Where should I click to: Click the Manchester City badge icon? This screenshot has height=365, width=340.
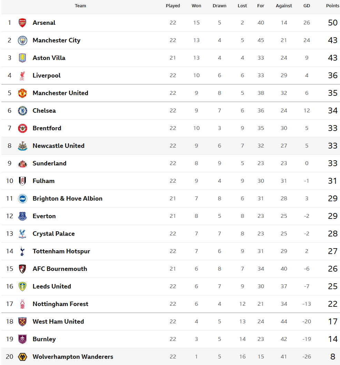pos(22,40)
